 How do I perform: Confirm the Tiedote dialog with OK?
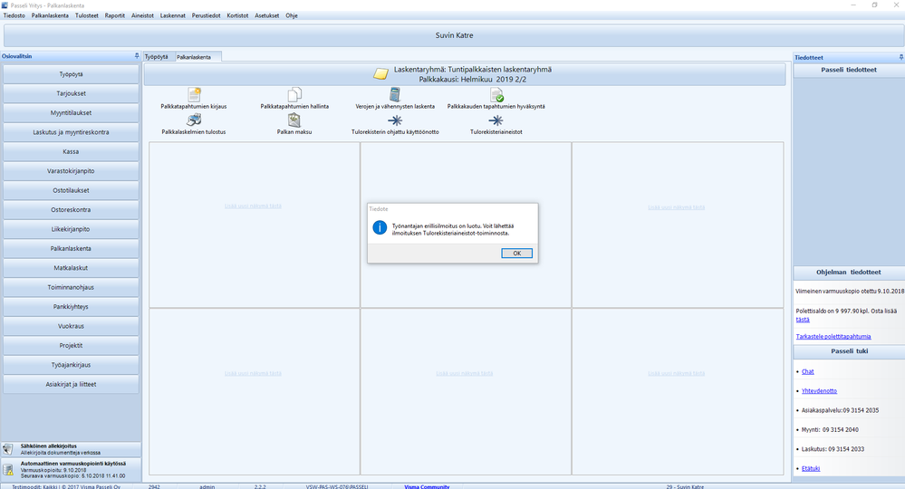[516, 254]
